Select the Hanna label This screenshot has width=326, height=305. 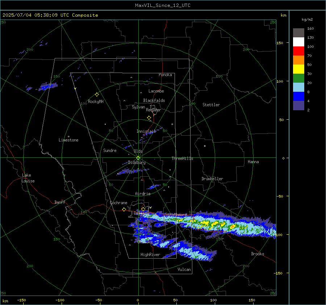(253, 162)
